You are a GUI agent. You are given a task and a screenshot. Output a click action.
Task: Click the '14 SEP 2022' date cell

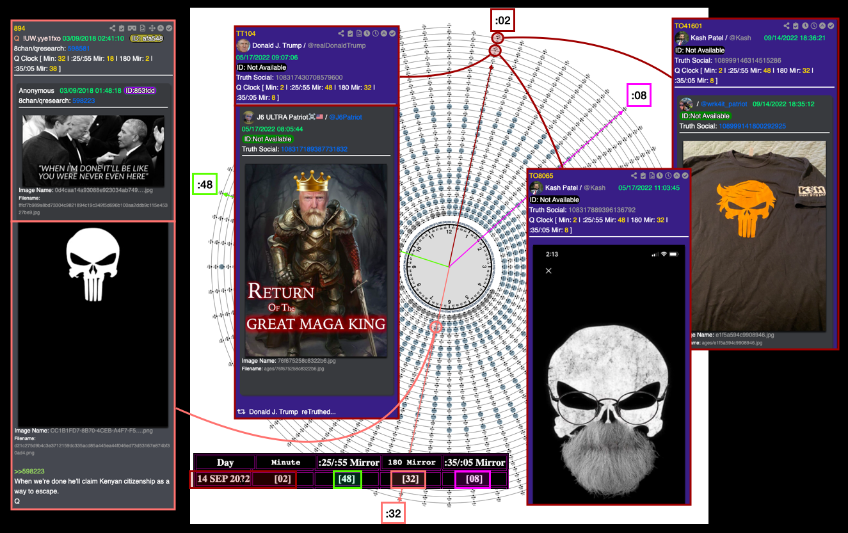[222, 479]
